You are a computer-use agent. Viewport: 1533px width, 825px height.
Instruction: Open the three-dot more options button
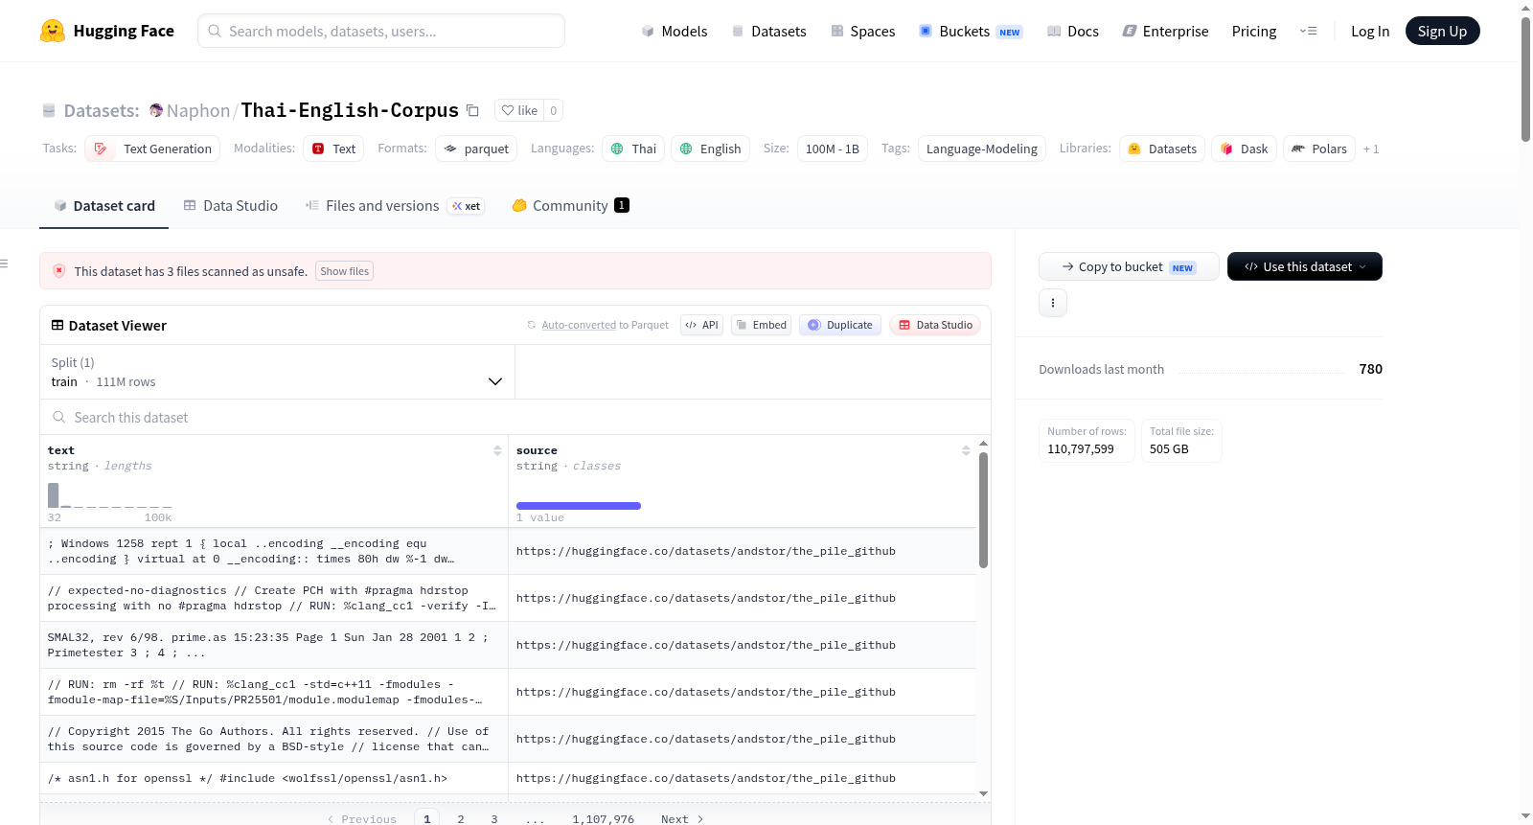[x=1053, y=303]
